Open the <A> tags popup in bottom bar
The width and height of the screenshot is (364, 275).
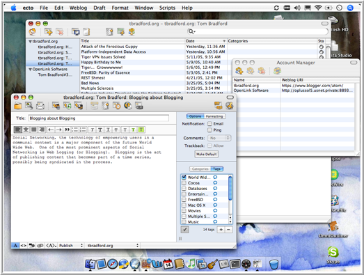52,246
